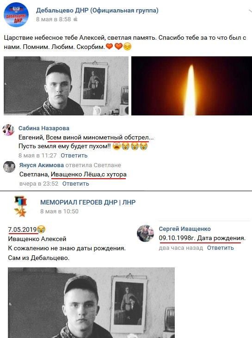Screen dimensions: 252x338
Task: Reply to Сабина Назарова's comment with Ответить
Action: pos(74,156)
